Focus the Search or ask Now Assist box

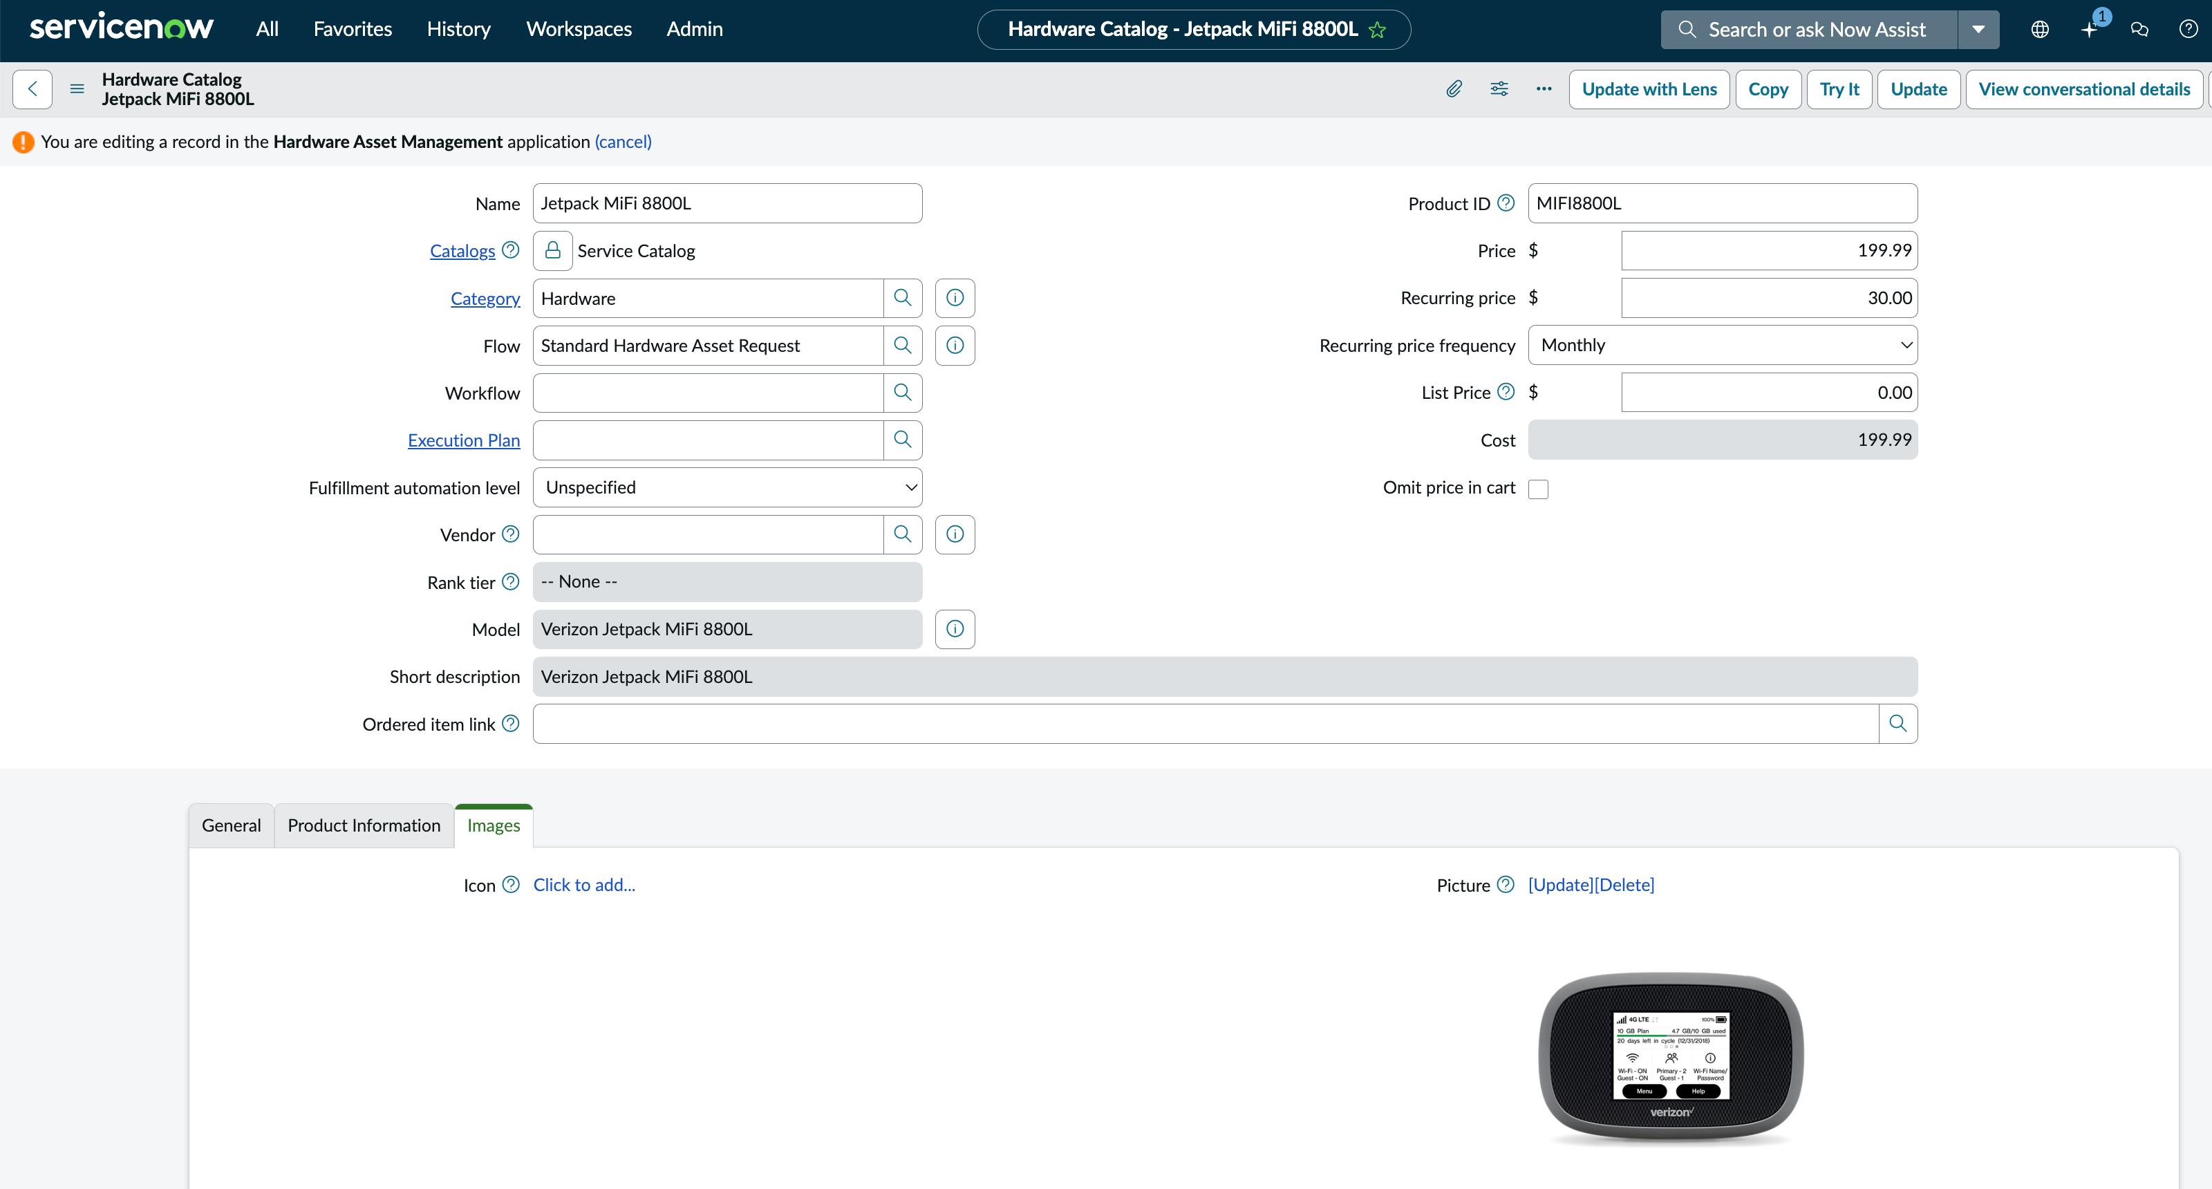point(1809,30)
